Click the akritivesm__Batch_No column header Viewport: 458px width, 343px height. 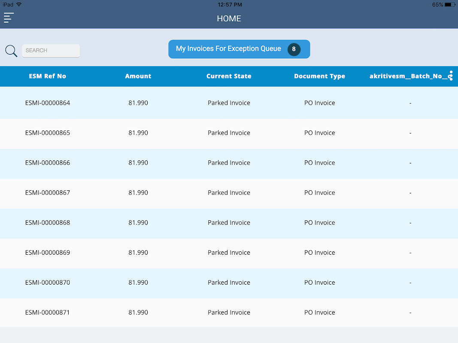(408, 76)
